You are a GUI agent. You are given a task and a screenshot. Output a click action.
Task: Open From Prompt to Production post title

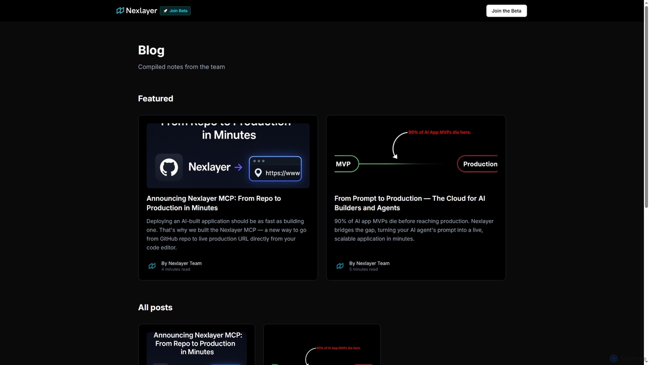point(410,203)
